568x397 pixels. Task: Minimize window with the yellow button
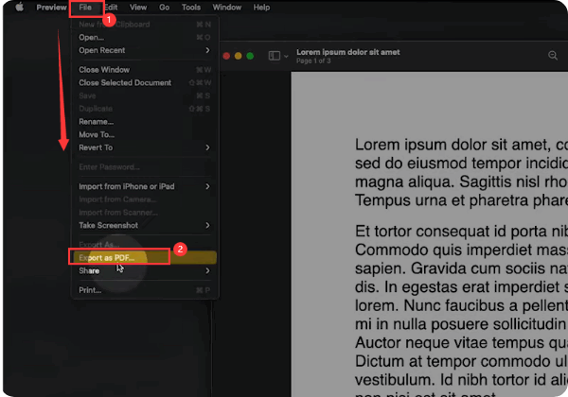[x=238, y=56]
